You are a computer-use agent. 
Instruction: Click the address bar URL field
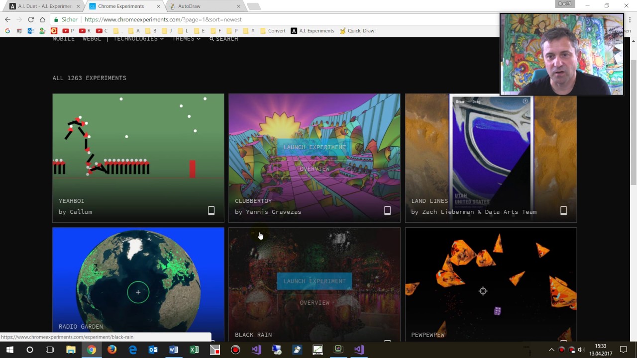(x=289, y=19)
